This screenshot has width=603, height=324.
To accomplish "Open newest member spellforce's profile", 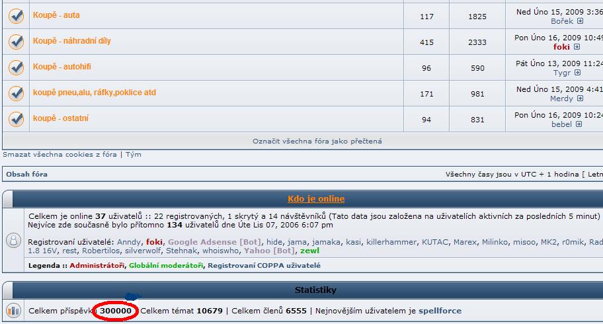I will 440,311.
